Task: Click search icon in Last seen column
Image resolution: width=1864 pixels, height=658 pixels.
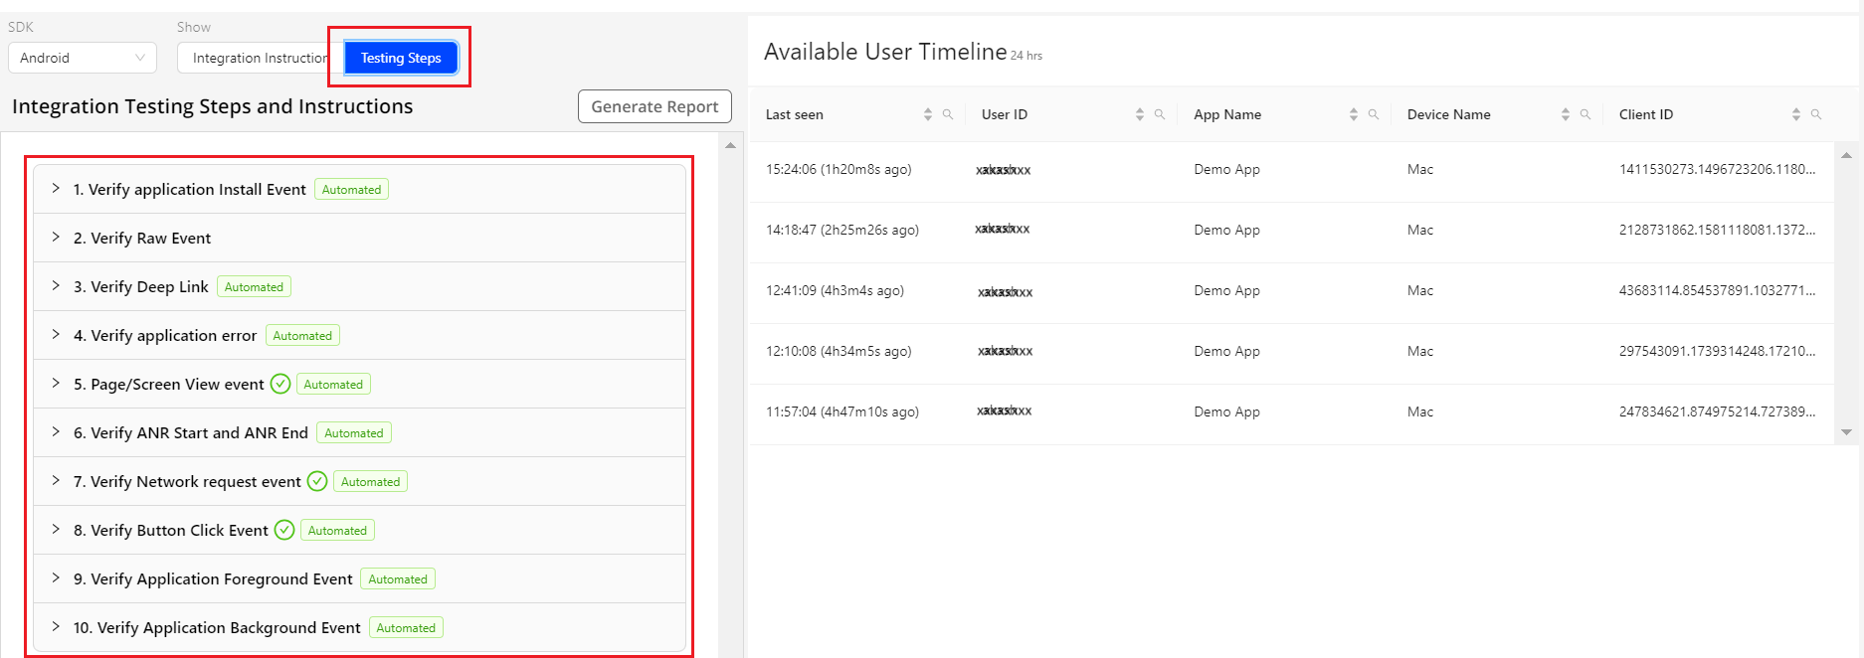Action: tap(948, 114)
